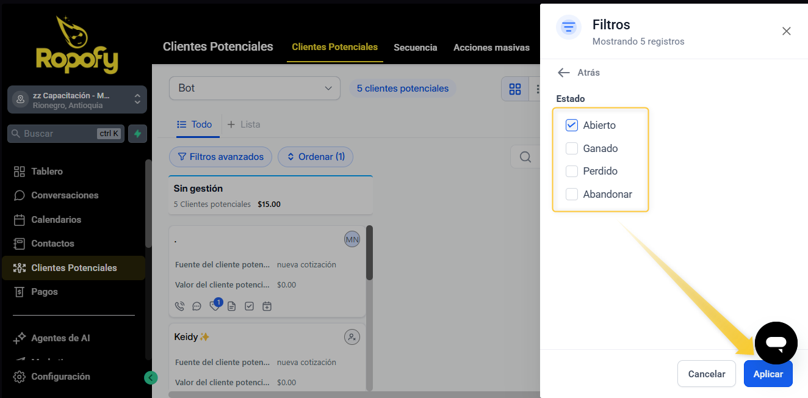808x398 pixels.
Task: Switch to the Secuencia tab
Action: pos(415,48)
